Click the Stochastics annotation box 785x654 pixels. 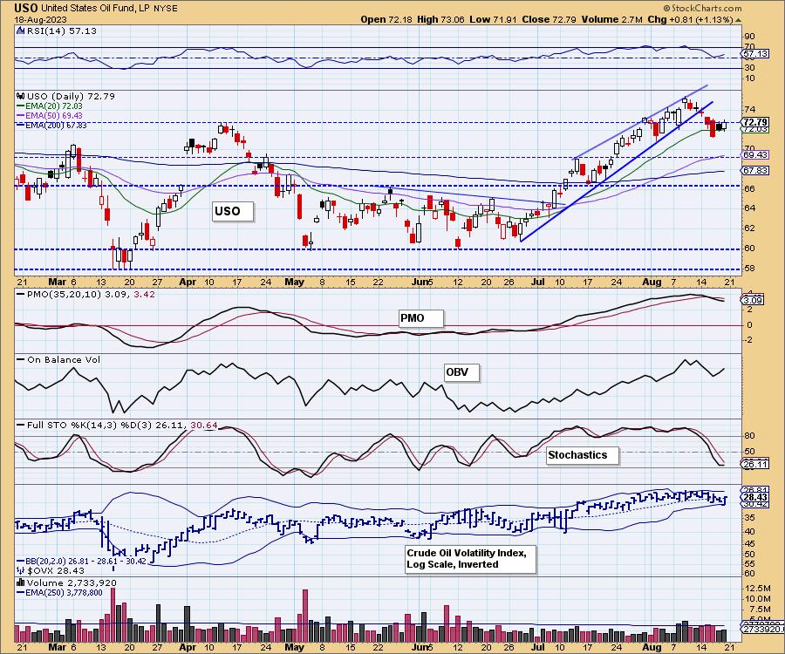(x=583, y=455)
